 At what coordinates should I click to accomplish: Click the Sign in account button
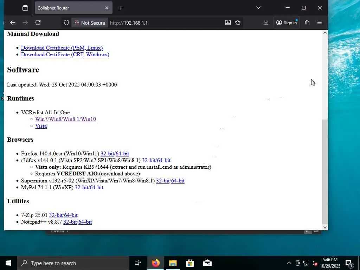pos(287,22)
